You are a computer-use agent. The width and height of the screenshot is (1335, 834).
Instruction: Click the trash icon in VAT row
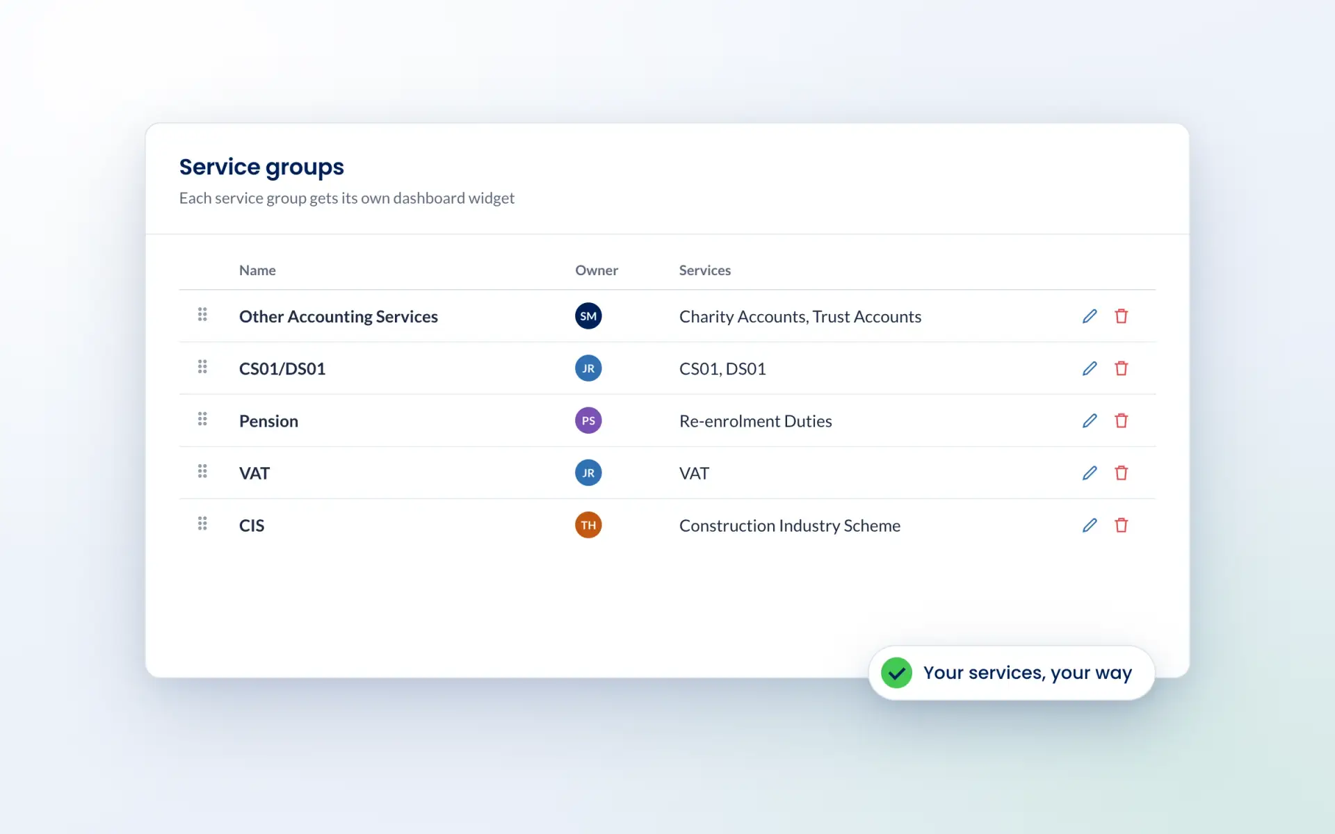point(1121,473)
